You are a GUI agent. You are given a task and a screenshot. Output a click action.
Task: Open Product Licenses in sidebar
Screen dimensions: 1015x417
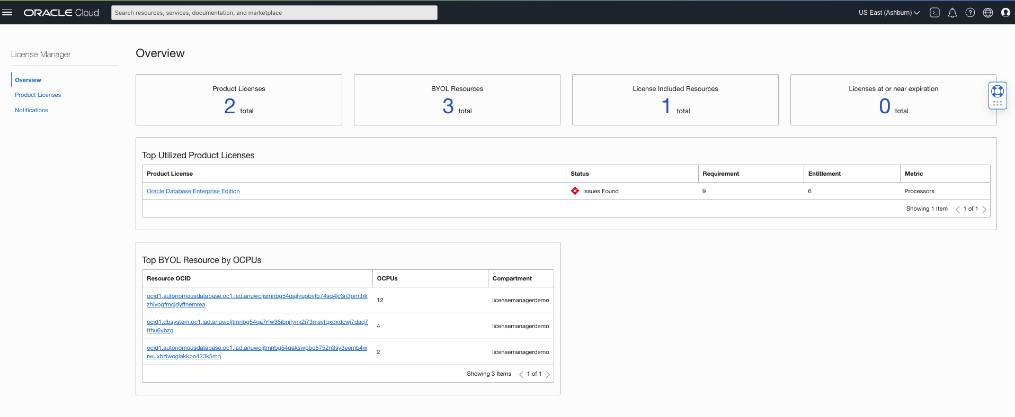38,95
